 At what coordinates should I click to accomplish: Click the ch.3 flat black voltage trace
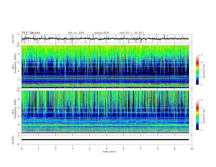coord(105,140)
